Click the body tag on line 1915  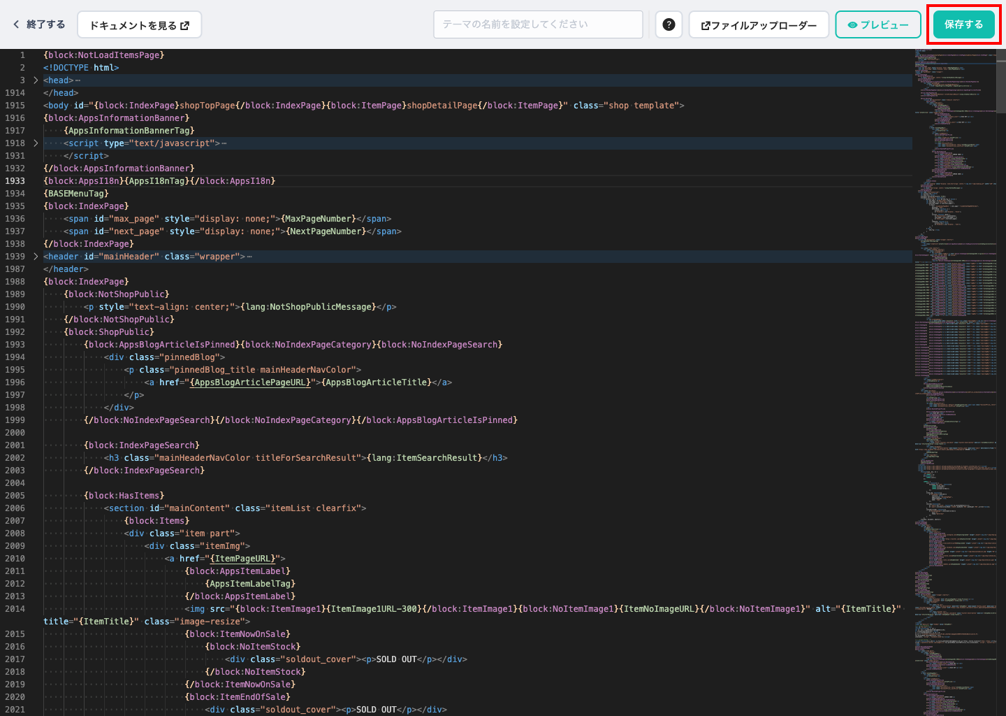coord(364,106)
